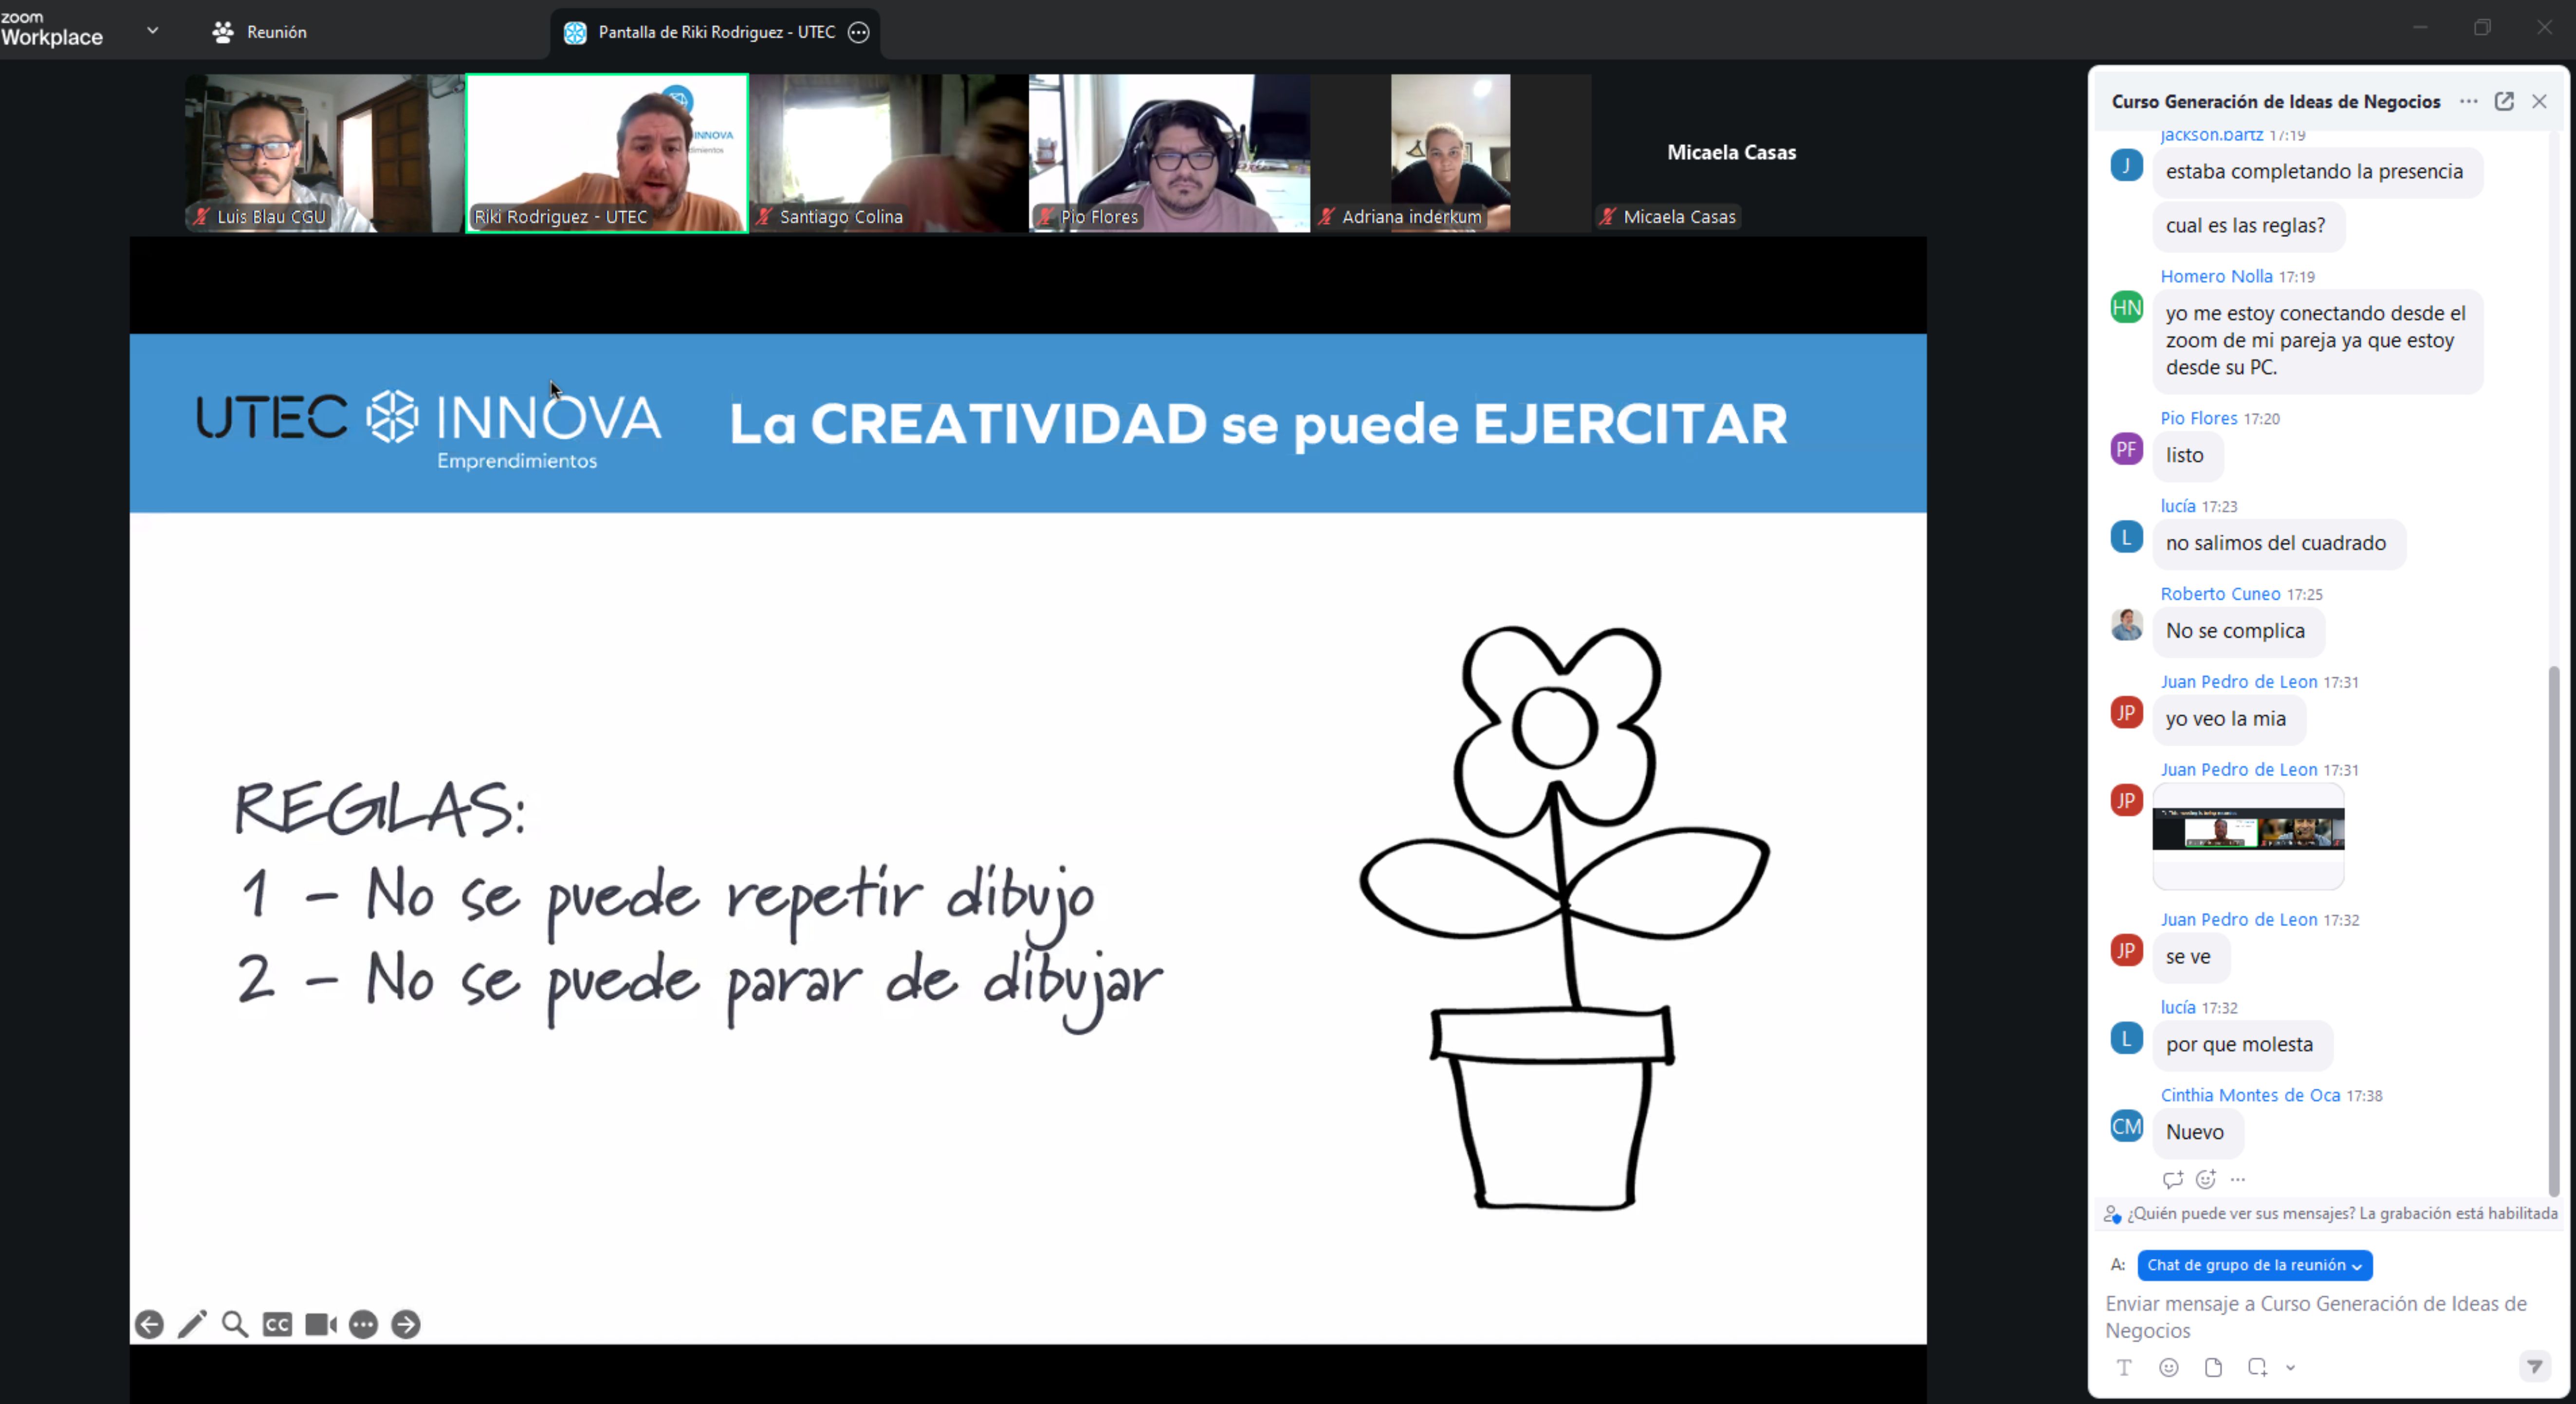Add a reaction to the Nuevo message
The height and width of the screenshot is (1404, 2576).
tap(2206, 1179)
